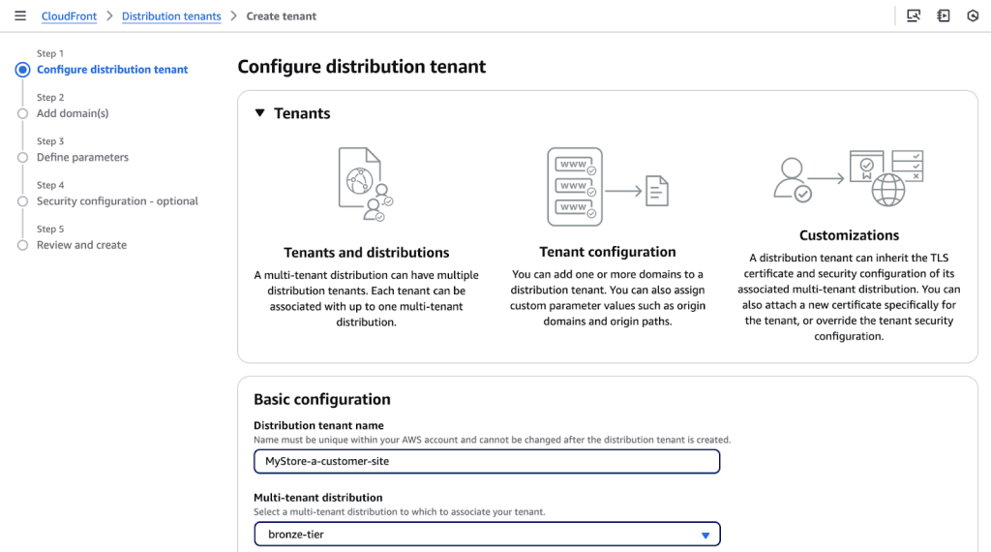Click the Customizations illustration
The width and height of the screenshot is (991, 552).
(849, 178)
